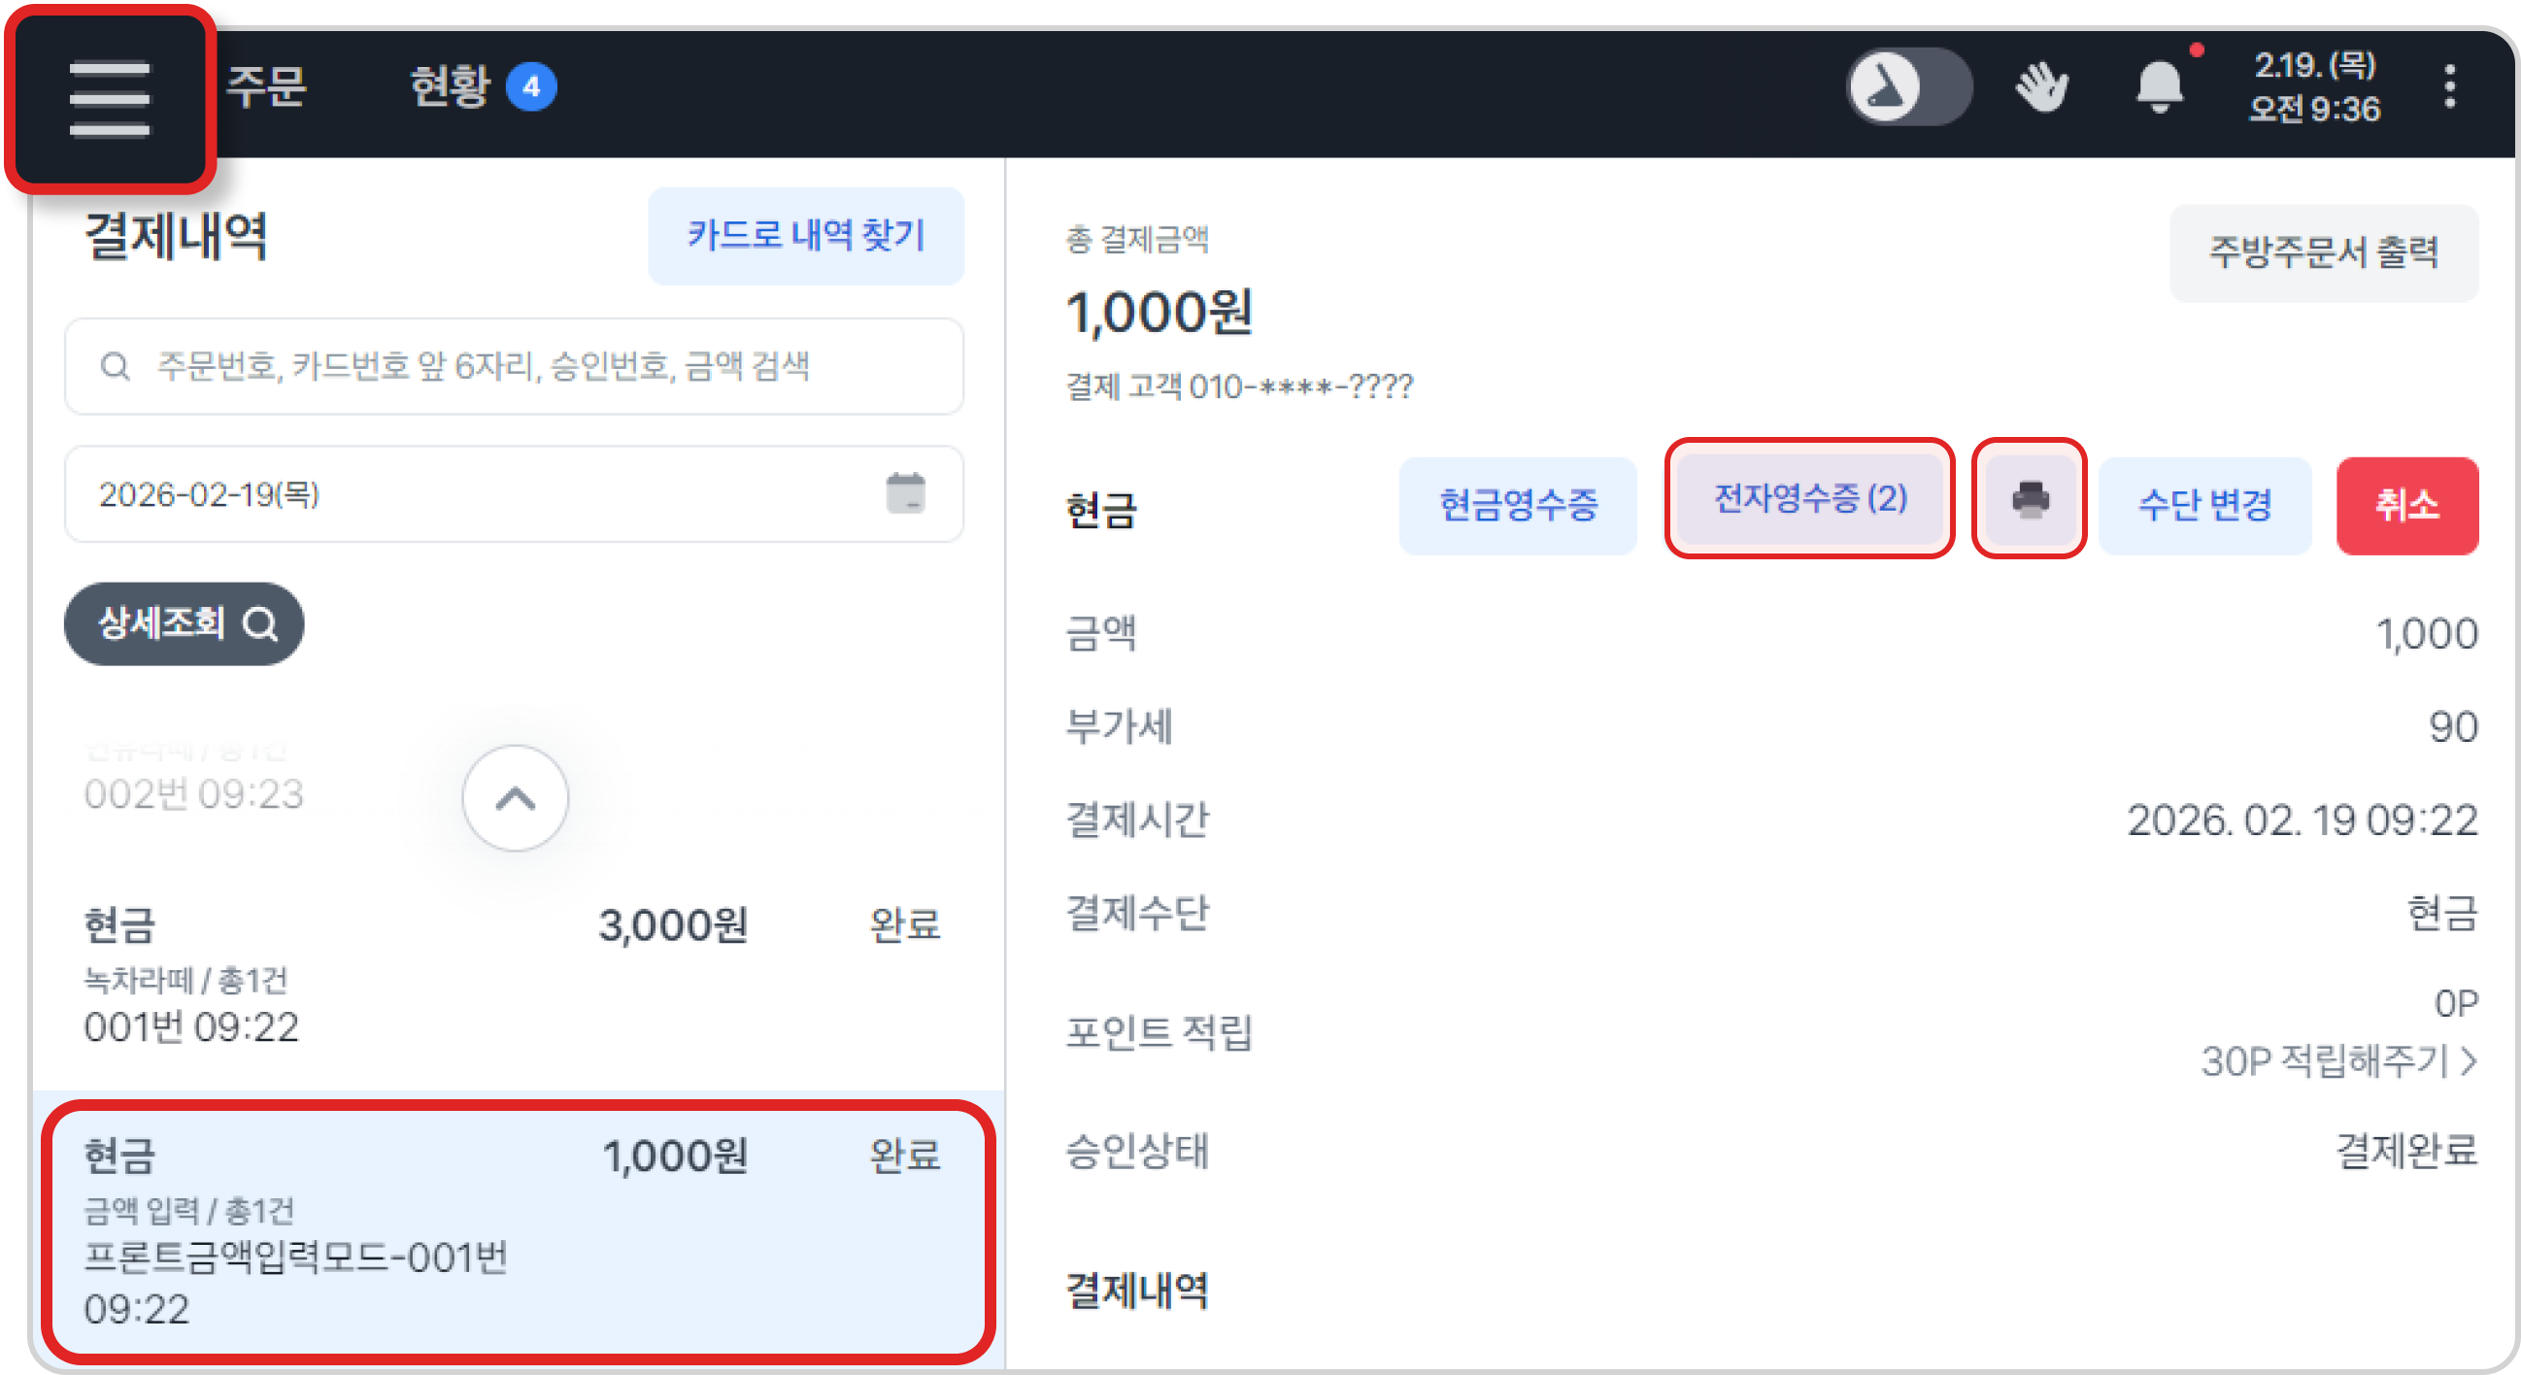Image resolution: width=2521 pixels, height=1375 pixels.
Task: Click the waving hand icon
Action: [2041, 87]
